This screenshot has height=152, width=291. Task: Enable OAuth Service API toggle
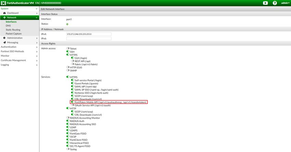coord(73,105)
